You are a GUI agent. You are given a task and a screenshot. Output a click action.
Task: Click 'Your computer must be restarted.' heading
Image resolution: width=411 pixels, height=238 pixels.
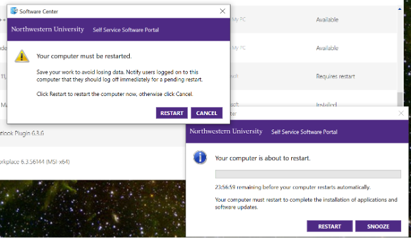click(x=84, y=57)
